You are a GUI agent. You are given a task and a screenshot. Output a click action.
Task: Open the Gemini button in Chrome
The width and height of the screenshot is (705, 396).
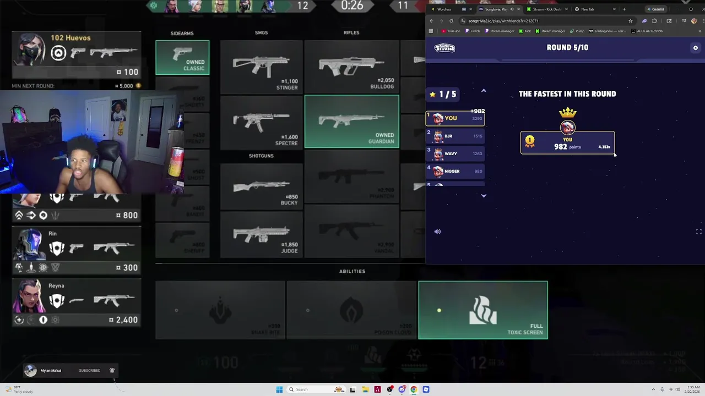coord(655,9)
